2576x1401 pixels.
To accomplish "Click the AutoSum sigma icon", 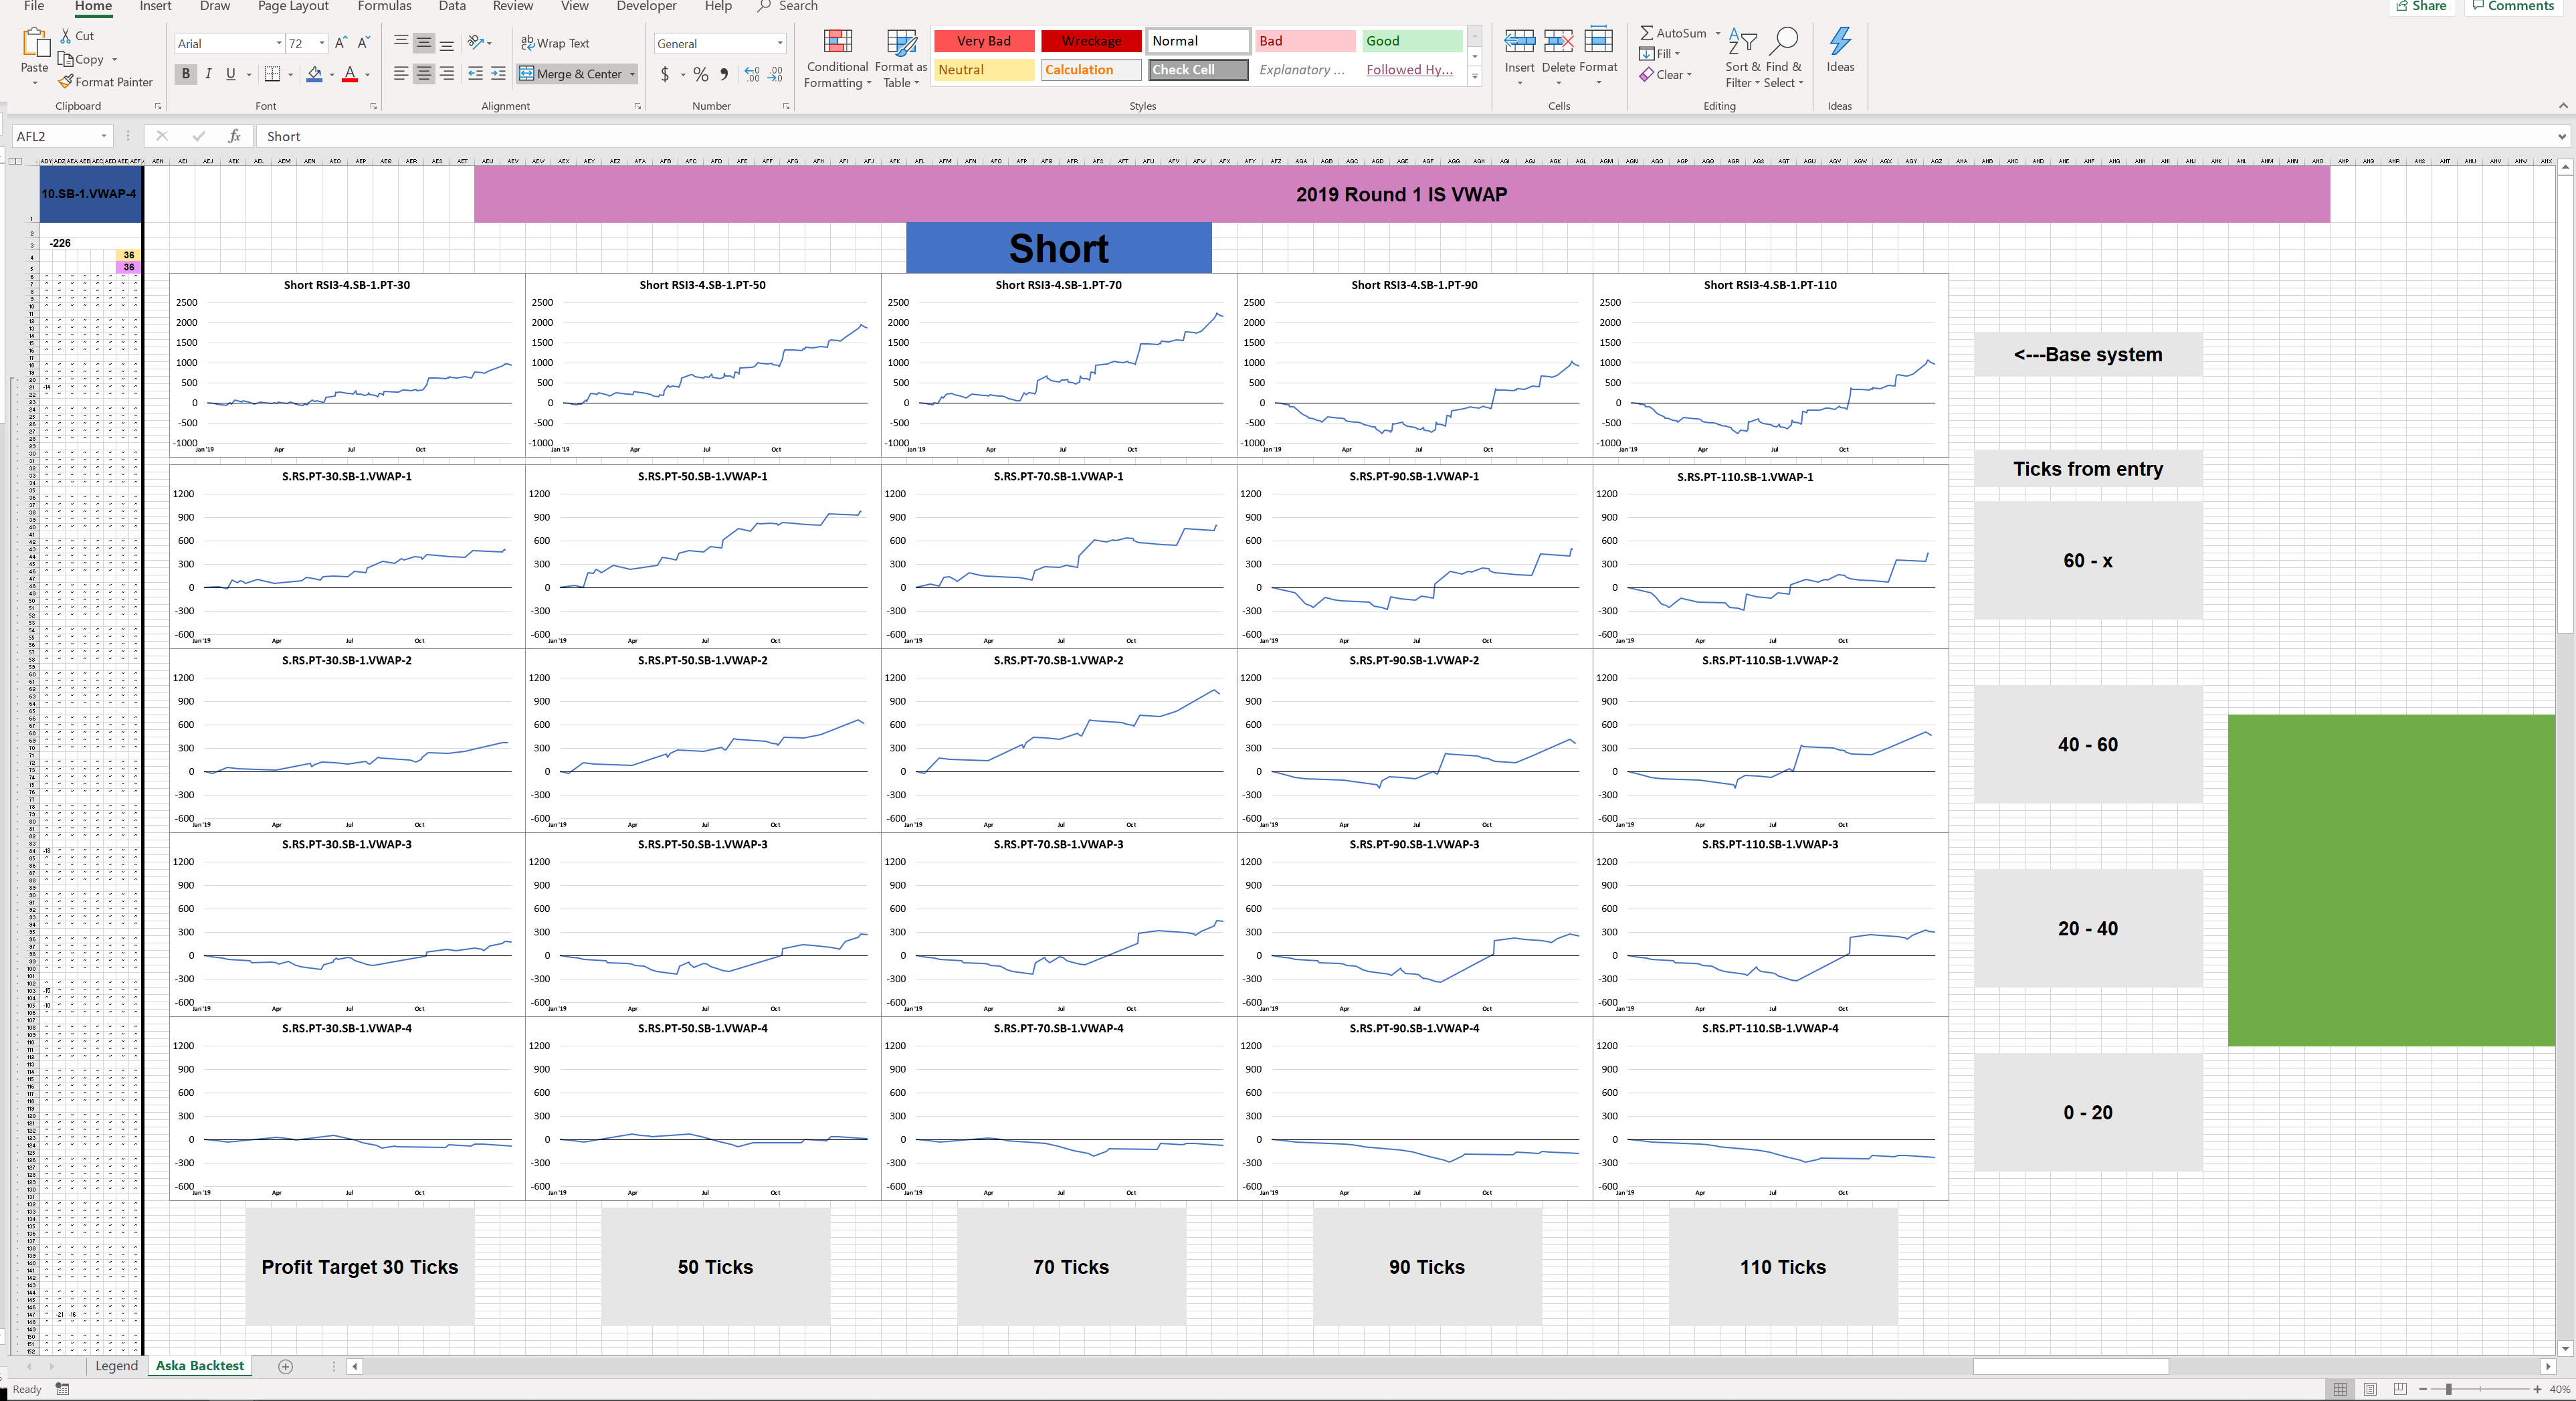I will tap(1646, 33).
